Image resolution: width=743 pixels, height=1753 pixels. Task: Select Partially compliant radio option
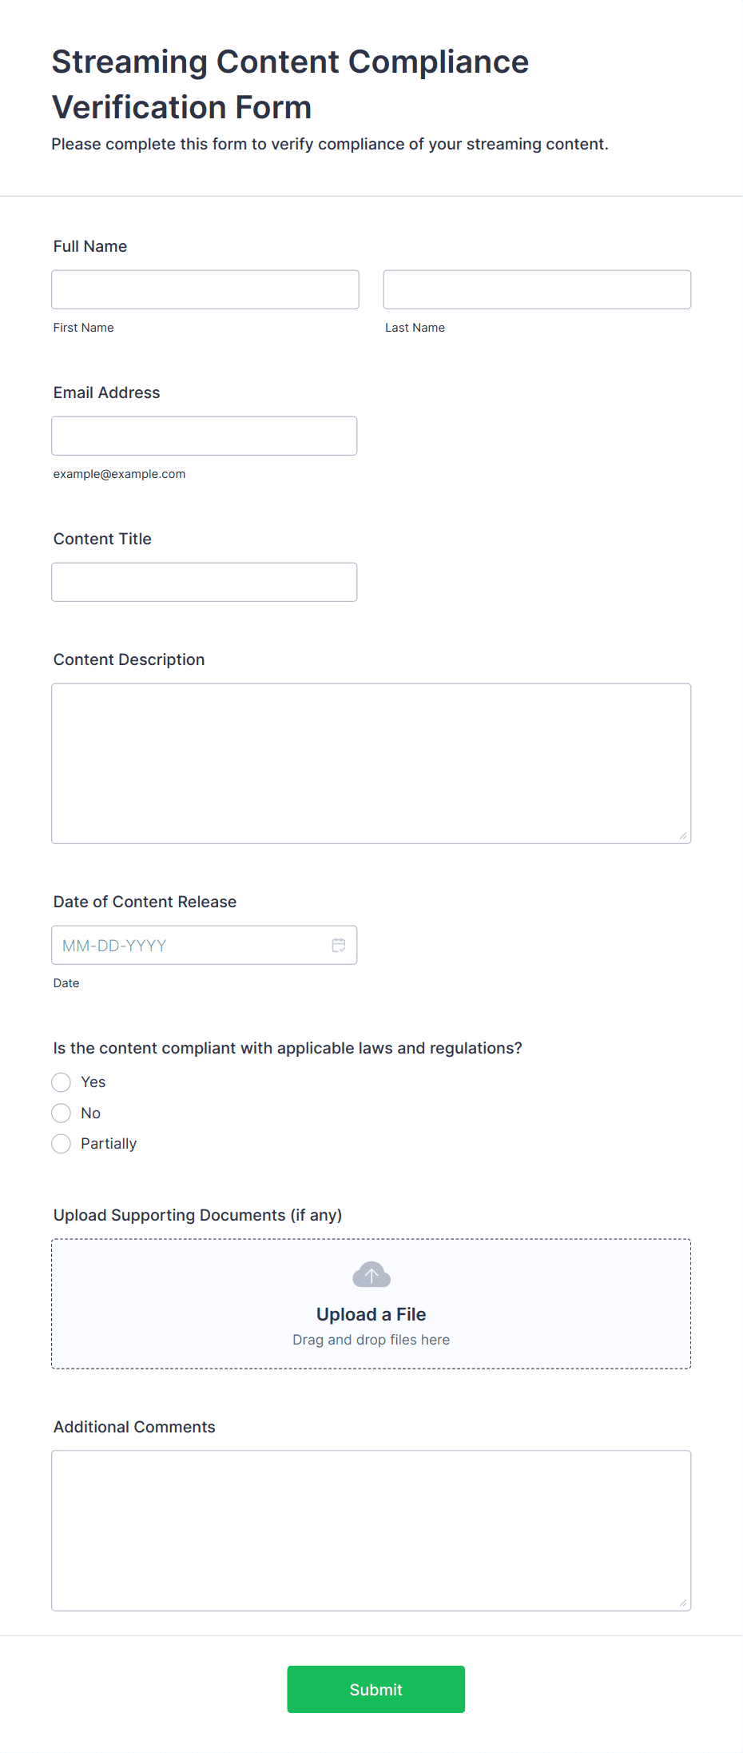pyautogui.click(x=62, y=1144)
